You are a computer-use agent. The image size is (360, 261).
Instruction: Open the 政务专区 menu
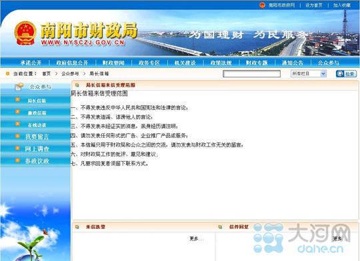[x=149, y=63]
